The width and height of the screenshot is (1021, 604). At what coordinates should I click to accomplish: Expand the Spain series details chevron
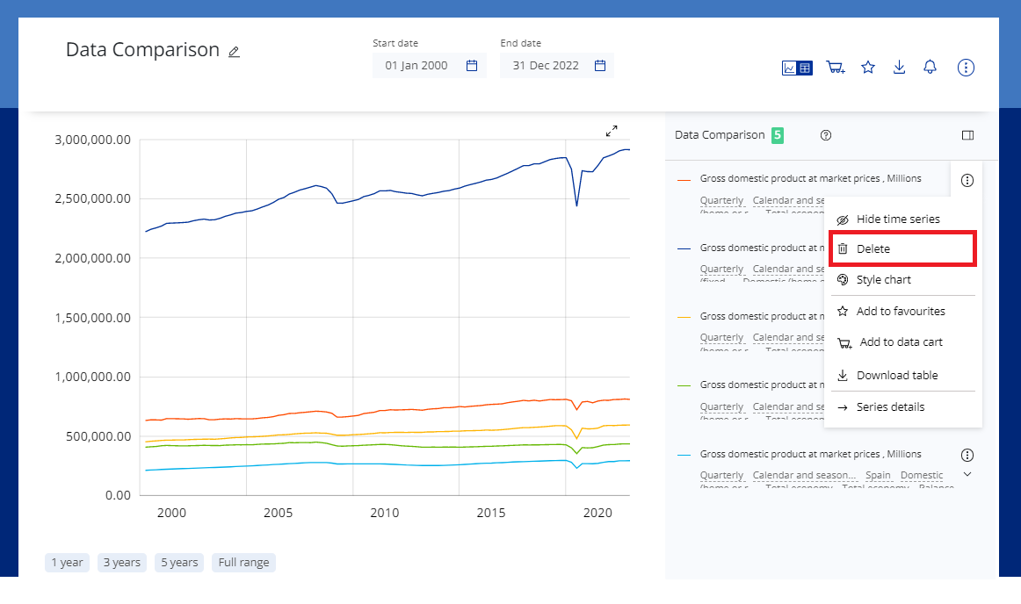967,474
